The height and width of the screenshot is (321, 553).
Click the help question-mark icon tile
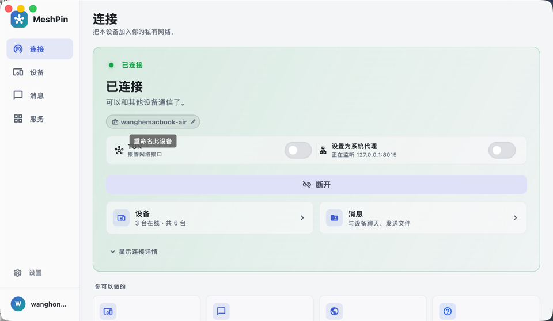(x=448, y=311)
